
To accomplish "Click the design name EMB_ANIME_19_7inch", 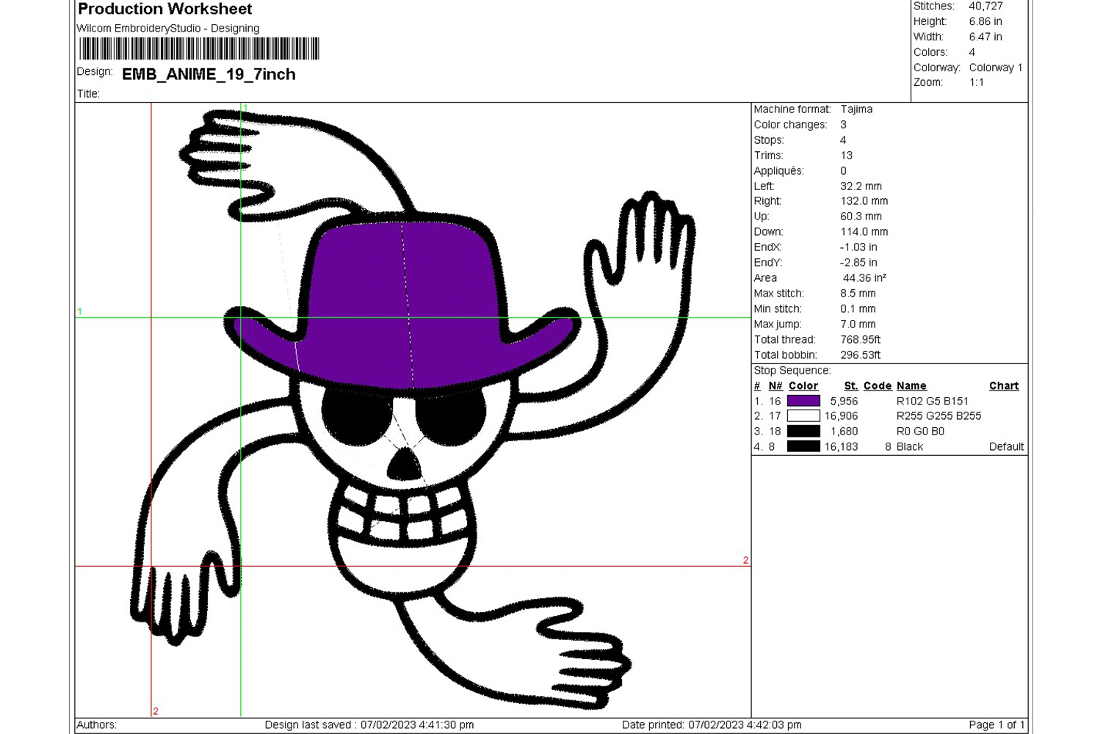I will [209, 74].
